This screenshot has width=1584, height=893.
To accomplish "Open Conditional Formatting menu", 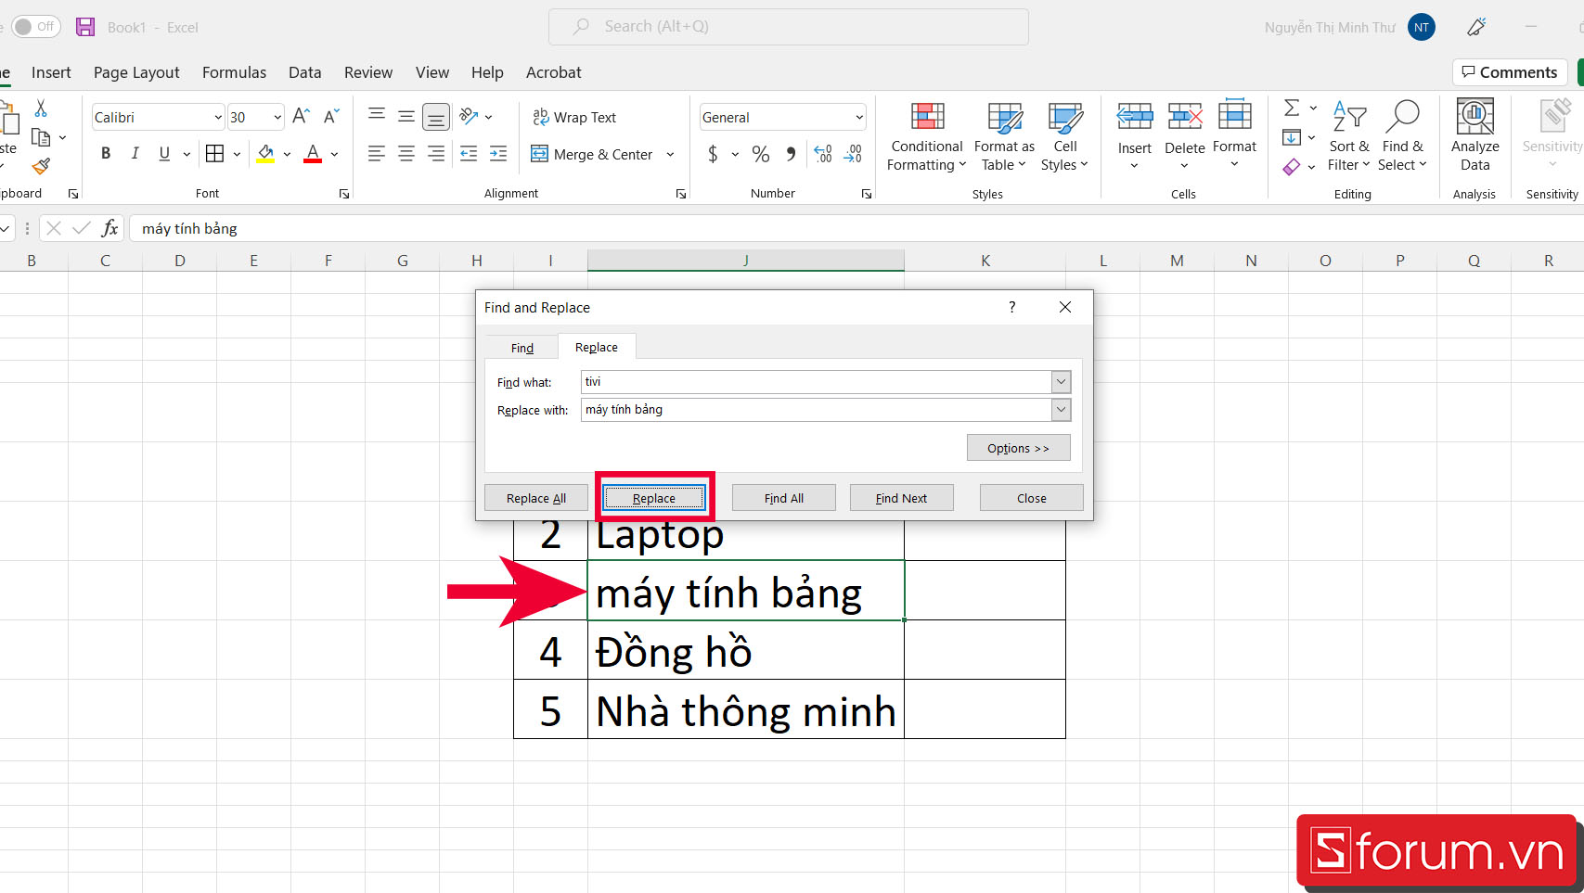I will pyautogui.click(x=927, y=136).
